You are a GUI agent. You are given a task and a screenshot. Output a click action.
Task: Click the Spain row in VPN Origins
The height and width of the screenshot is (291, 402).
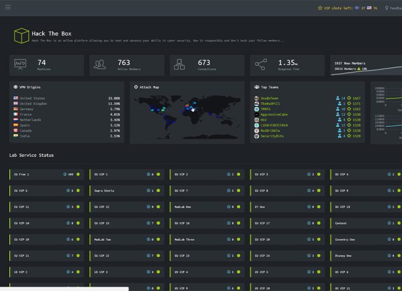tap(66, 125)
